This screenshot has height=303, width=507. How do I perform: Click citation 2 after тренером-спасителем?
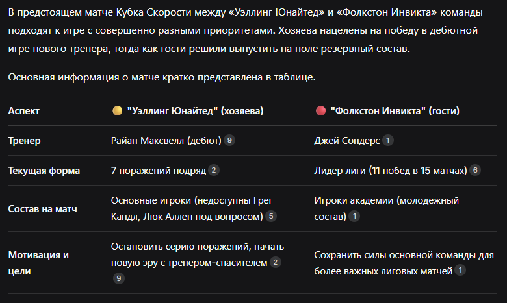(276, 262)
